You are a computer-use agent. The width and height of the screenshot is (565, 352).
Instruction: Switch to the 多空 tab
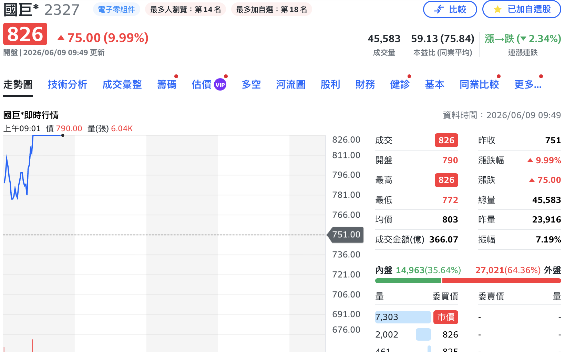(x=251, y=84)
